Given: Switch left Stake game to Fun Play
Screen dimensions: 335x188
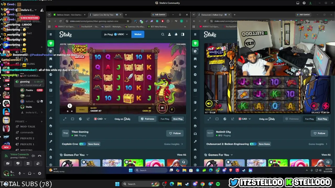Looking at the screenshot, I should click(x=165, y=119).
